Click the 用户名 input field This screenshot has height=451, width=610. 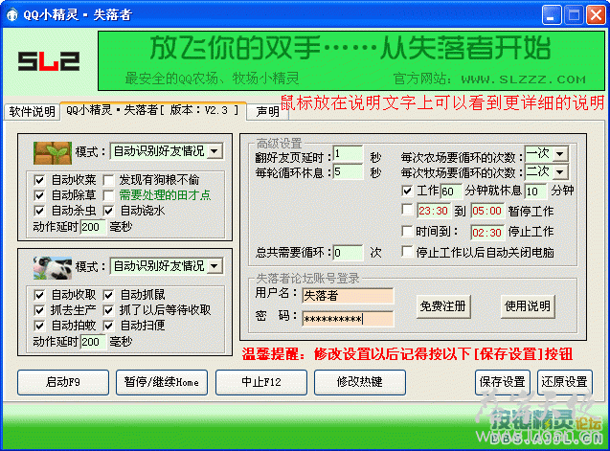(348, 296)
